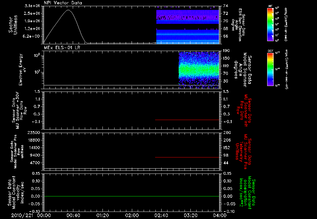The height and width of the screenshot is (219, 317).
Task: Click the peak of the white NPI curve
Action: pyautogui.click(x=68, y=10)
